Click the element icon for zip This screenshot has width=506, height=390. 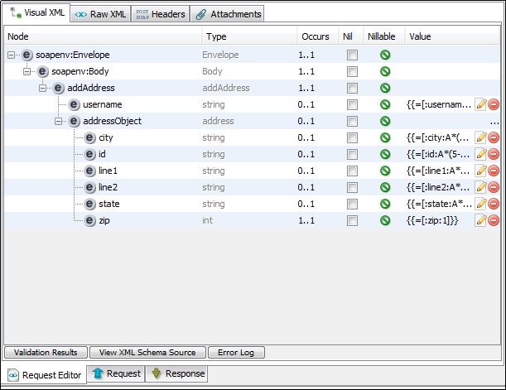pos(90,220)
